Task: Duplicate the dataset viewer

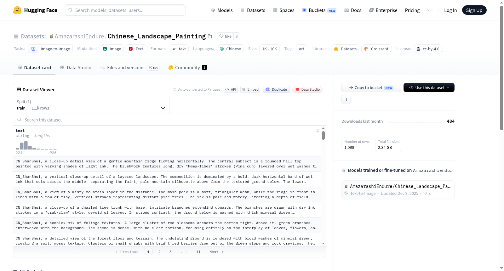Action: pyautogui.click(x=276, y=89)
